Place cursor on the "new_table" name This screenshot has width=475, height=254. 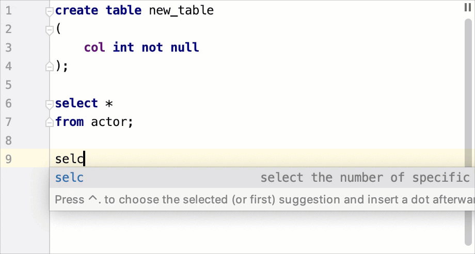pyautogui.click(x=181, y=10)
